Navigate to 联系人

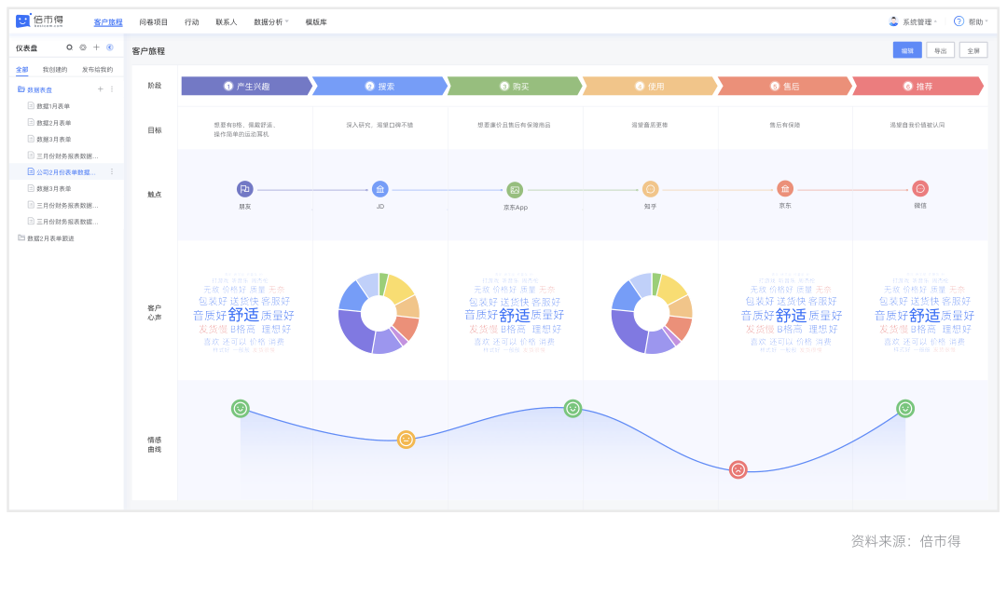(x=227, y=21)
